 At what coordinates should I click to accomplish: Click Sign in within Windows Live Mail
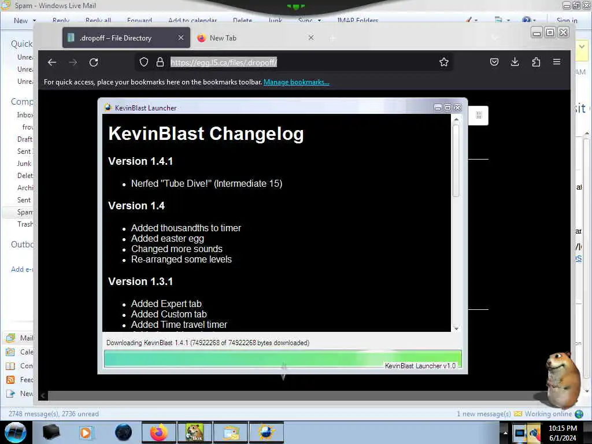coord(567,20)
